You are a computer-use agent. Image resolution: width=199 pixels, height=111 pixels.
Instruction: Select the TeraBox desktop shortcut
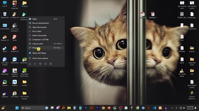(x=15, y=83)
